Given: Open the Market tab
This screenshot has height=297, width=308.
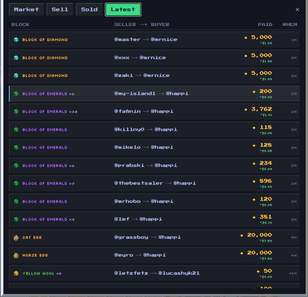Looking at the screenshot, I should [26, 10].
